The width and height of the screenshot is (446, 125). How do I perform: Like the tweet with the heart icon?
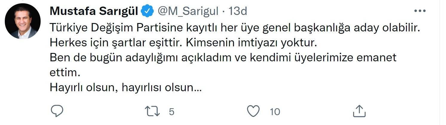[x=254, y=112]
